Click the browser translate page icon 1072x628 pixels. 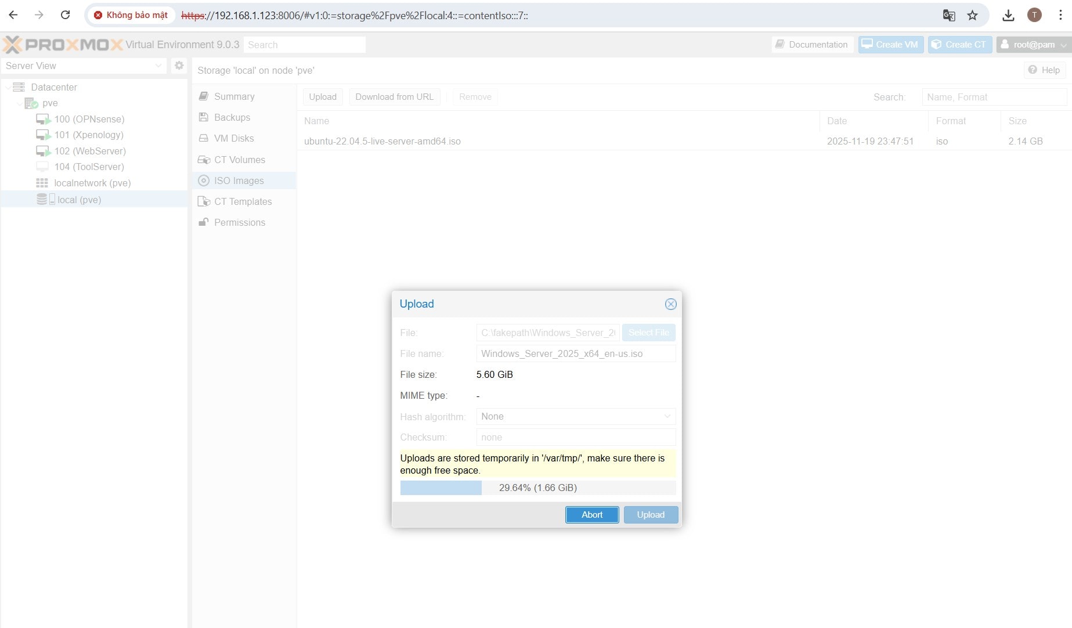[948, 16]
